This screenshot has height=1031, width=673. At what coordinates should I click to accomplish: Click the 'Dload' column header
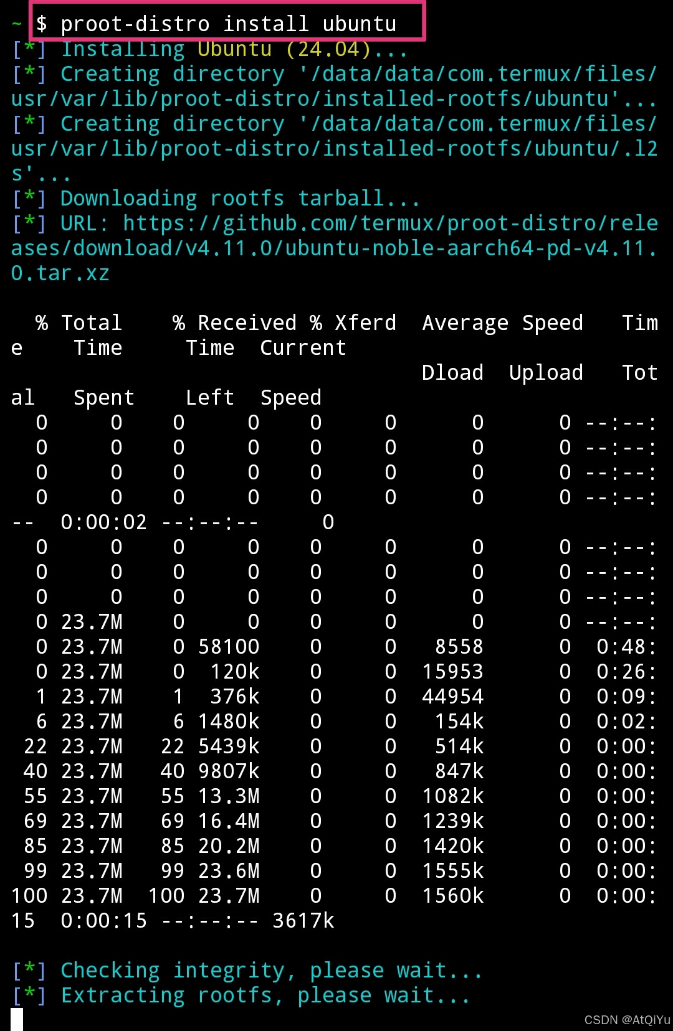[x=452, y=372]
